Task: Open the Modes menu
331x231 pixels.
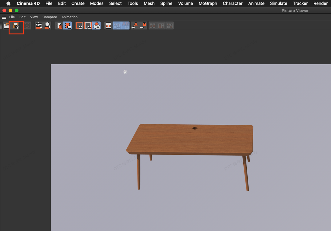Action: (x=97, y=3)
